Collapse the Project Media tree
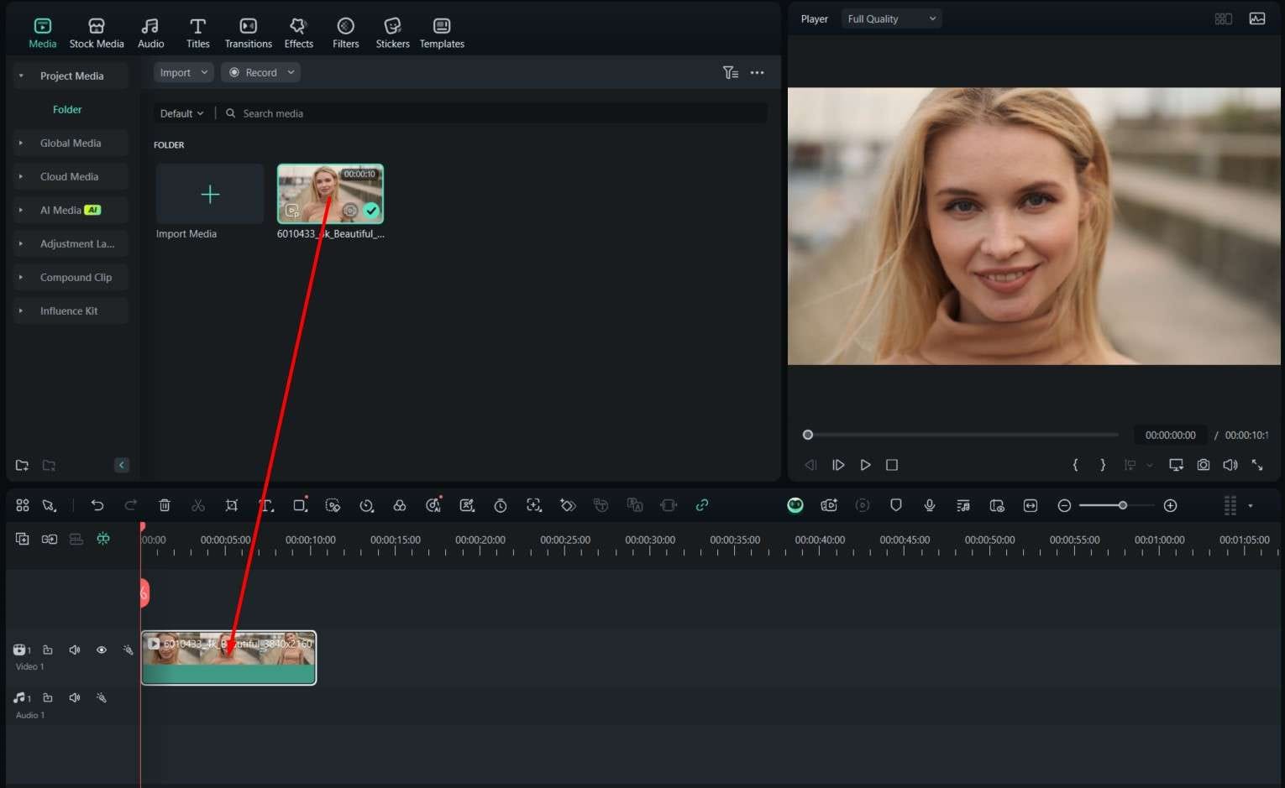 [x=21, y=76]
